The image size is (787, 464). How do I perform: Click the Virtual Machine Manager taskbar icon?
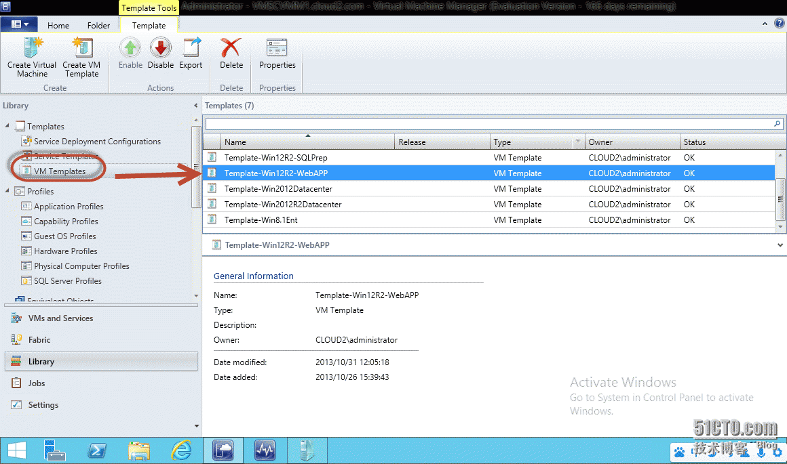223,450
